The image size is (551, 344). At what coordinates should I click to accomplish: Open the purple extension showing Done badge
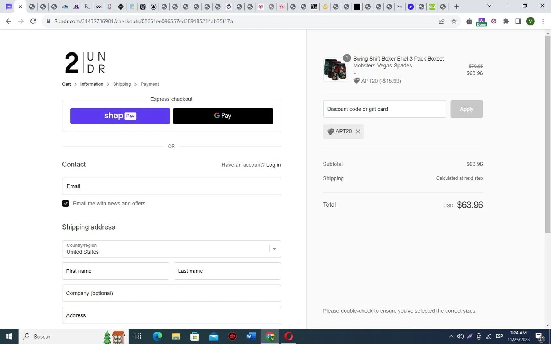481,22
